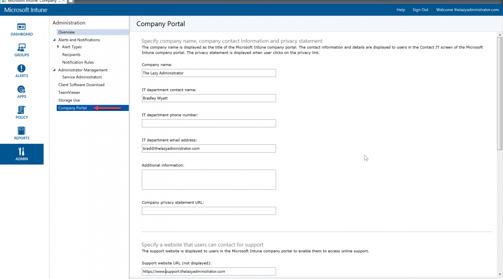The image size is (503, 279).
Task: Click the Company name field
Action: click(209, 73)
